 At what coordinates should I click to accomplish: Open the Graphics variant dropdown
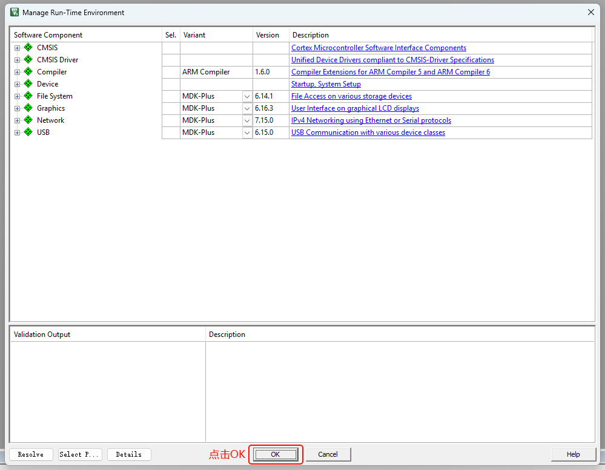(x=247, y=108)
